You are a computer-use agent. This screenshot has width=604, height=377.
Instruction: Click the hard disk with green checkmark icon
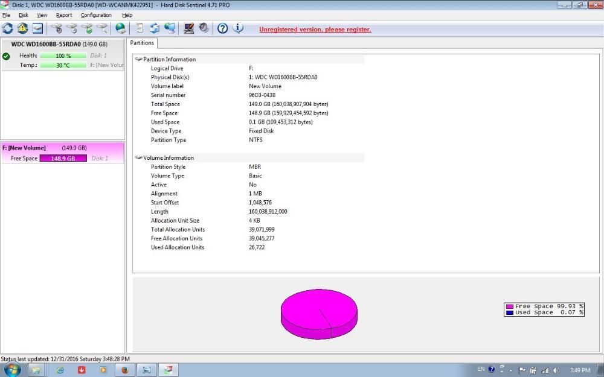(87, 28)
